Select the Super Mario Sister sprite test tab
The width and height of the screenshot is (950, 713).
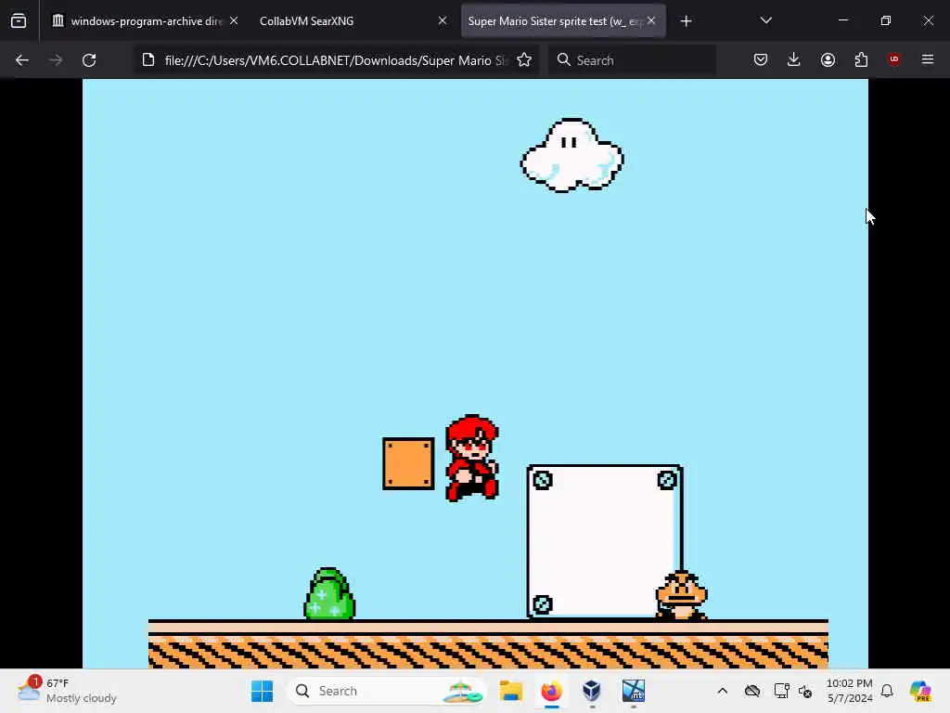pos(563,21)
